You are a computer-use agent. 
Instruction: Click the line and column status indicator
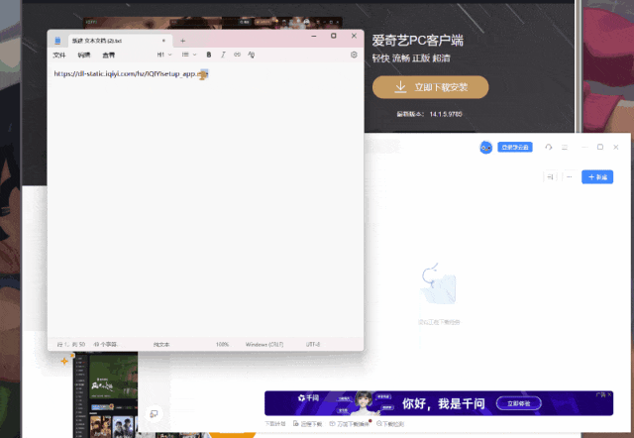[71, 345]
